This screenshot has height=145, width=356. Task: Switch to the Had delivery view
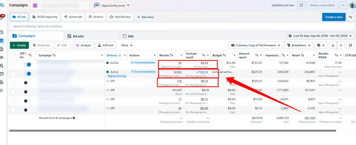(x=120, y=17)
